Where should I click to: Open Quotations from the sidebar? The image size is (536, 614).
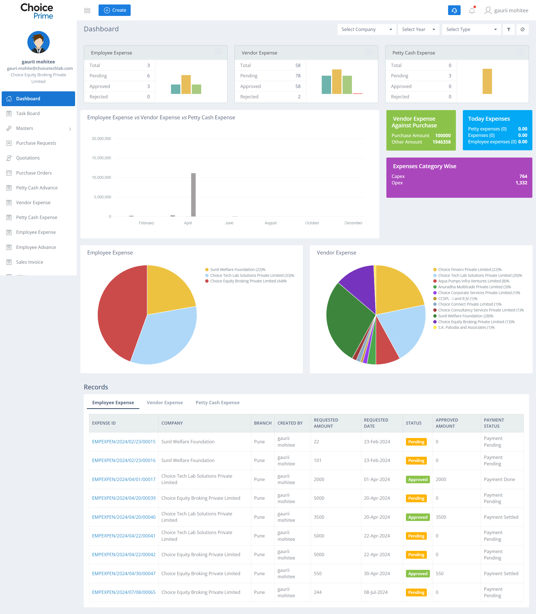coord(28,158)
